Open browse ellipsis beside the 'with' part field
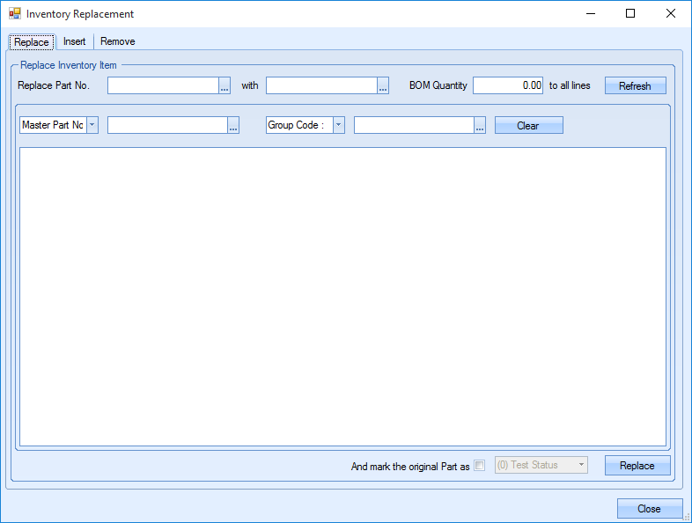Screen dimensions: 692x523 pos(383,86)
